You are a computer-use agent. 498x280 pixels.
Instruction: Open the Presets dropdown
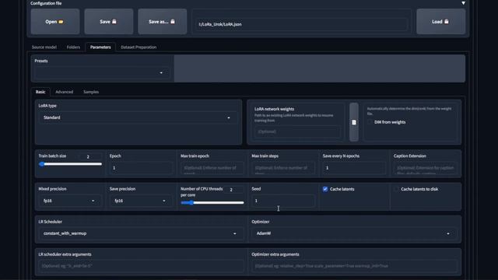[x=102, y=72]
